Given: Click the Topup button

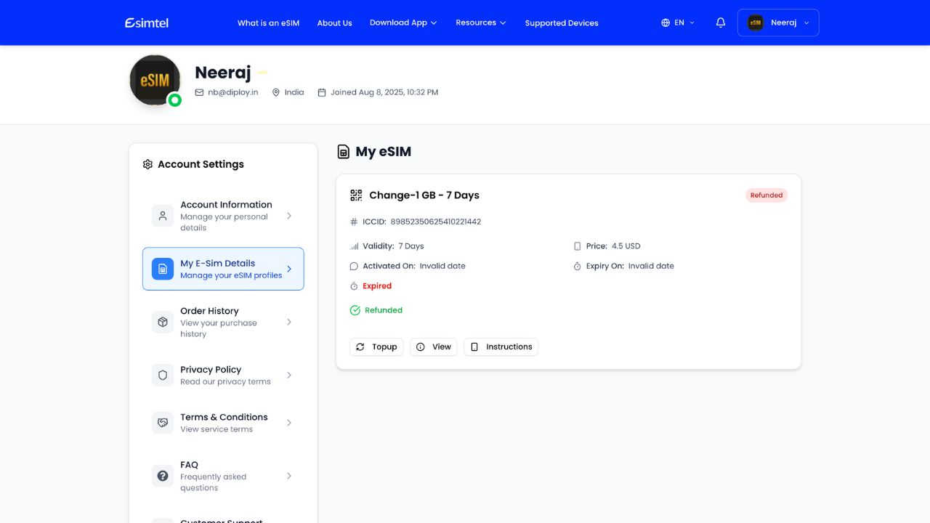Looking at the screenshot, I should (x=376, y=346).
